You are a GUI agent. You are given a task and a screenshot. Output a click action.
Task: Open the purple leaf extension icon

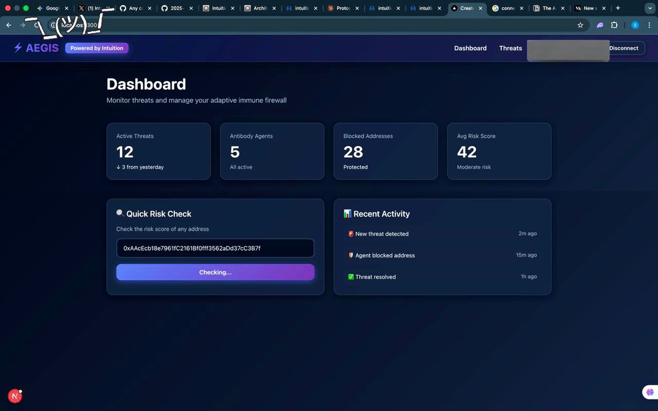pos(600,25)
